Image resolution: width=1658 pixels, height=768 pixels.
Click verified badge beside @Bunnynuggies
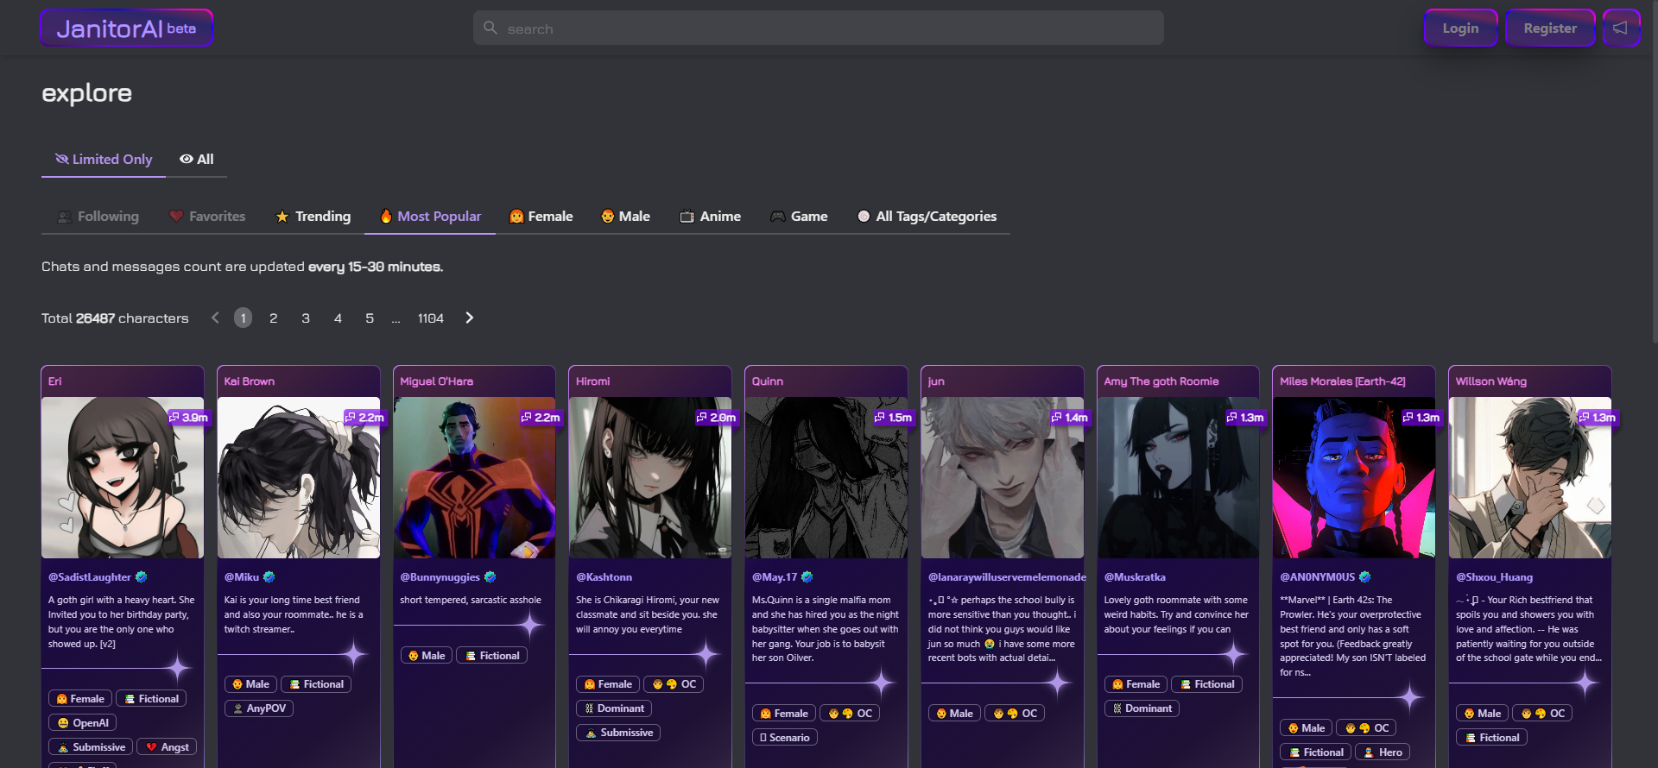[x=490, y=577]
